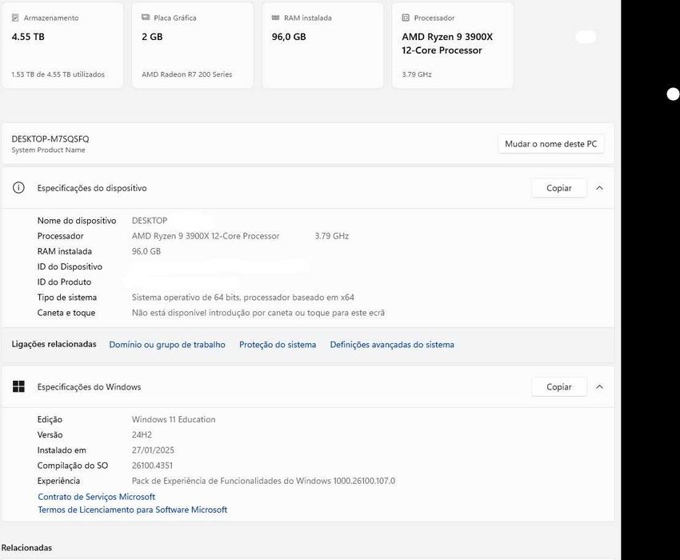Click the Windows logo beside Especificações do Windows
The width and height of the screenshot is (680, 560).
(18, 387)
